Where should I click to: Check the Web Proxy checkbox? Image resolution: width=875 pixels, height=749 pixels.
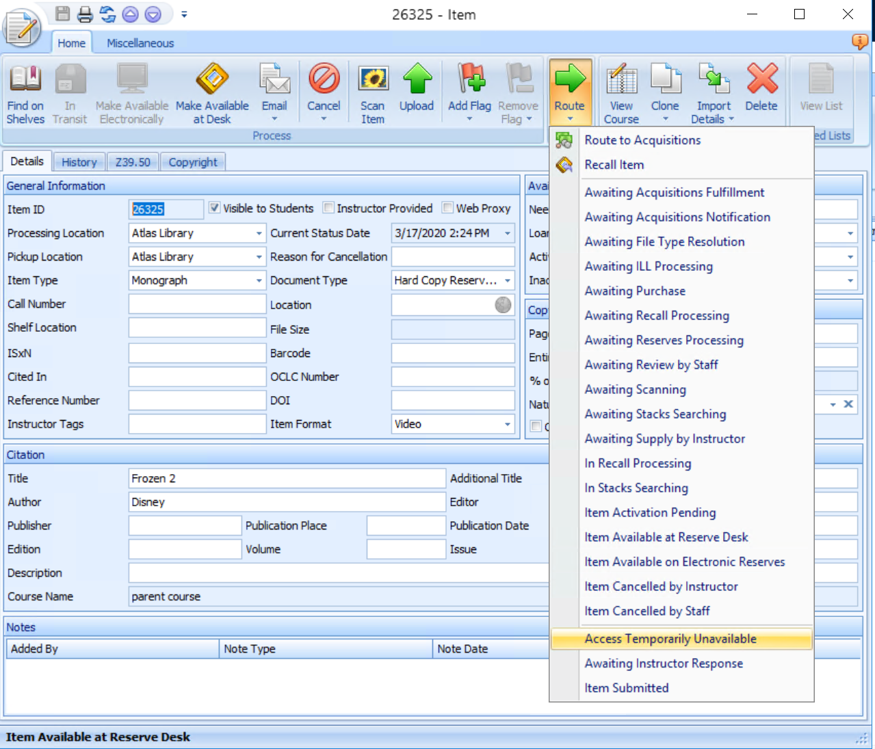(x=447, y=208)
